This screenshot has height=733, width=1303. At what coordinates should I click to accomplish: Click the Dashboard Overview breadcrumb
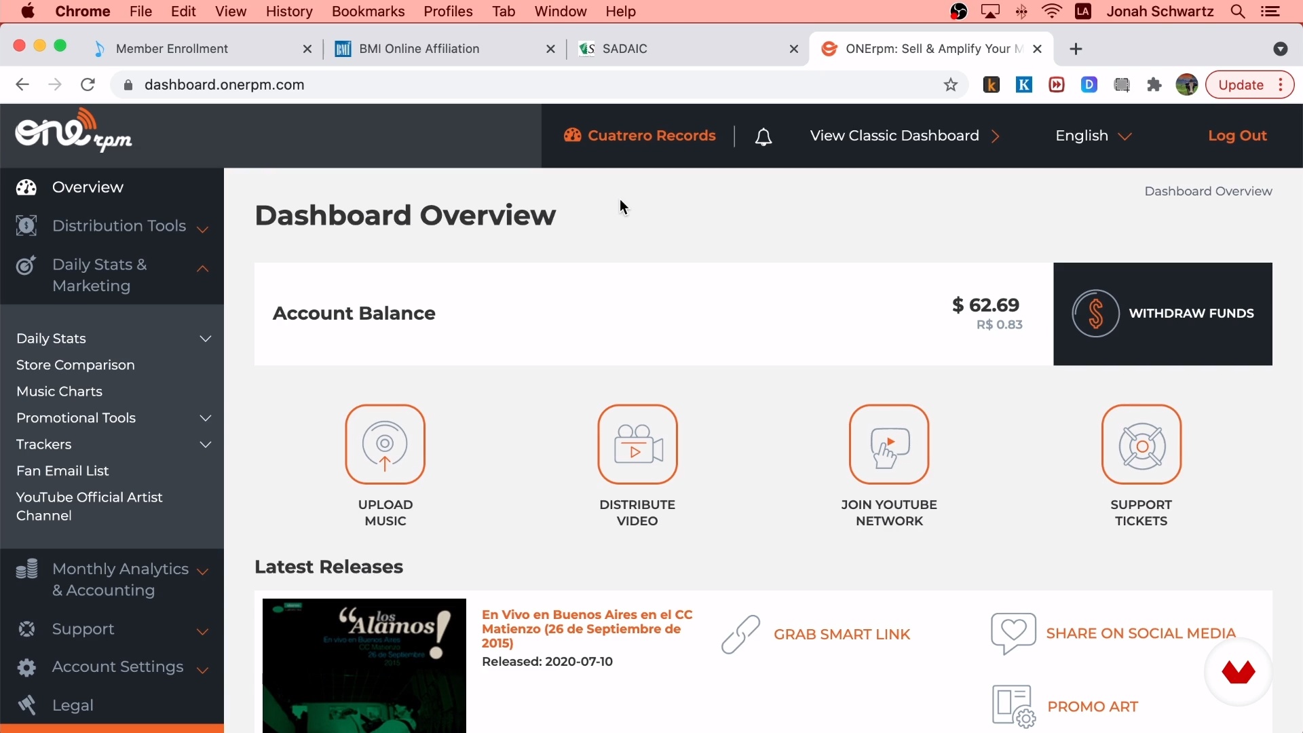click(x=1208, y=191)
